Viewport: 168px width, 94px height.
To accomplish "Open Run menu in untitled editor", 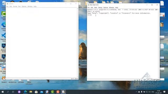I will click(19, 6).
